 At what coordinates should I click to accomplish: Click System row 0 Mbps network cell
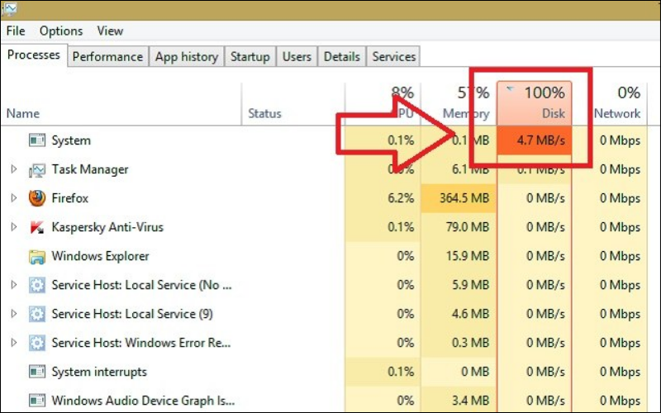pyautogui.click(x=610, y=140)
